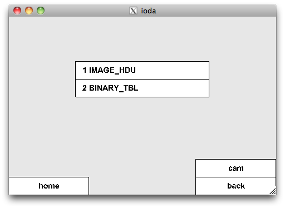Click the home button at bottom left
The height and width of the screenshot is (208, 285).
coord(49,186)
